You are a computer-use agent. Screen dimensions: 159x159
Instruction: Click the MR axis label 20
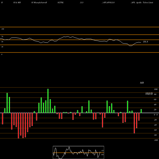pyautogui.click(x=155, y=110)
